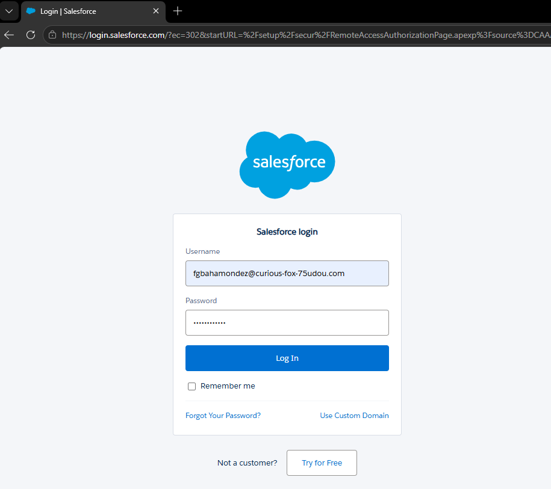The image size is (551, 489).
Task: Select the browser URL address bar
Action: (301, 35)
